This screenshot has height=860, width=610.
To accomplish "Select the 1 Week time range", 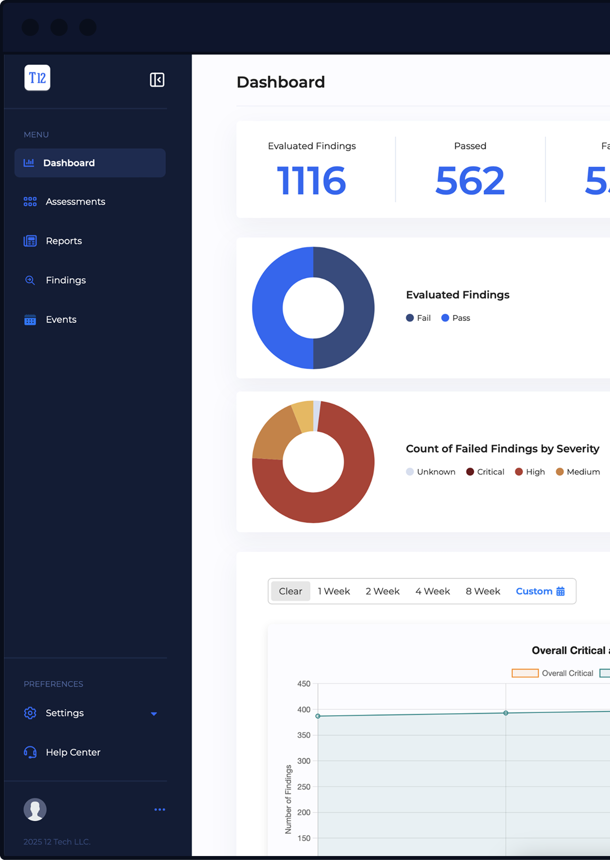I will click(334, 591).
